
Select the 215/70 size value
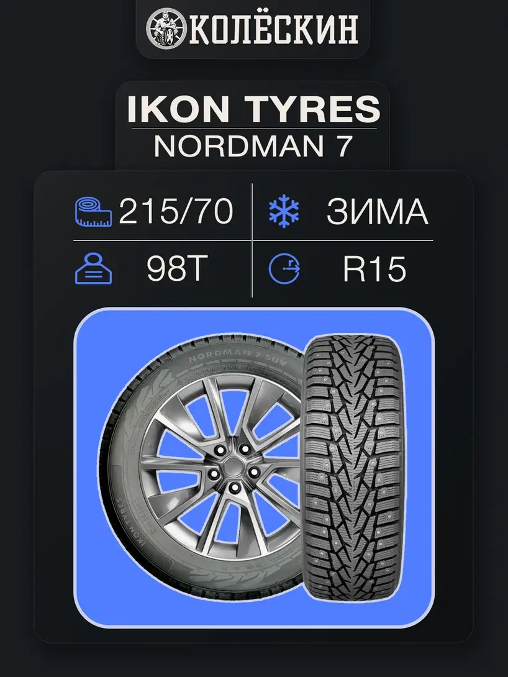click(176, 212)
